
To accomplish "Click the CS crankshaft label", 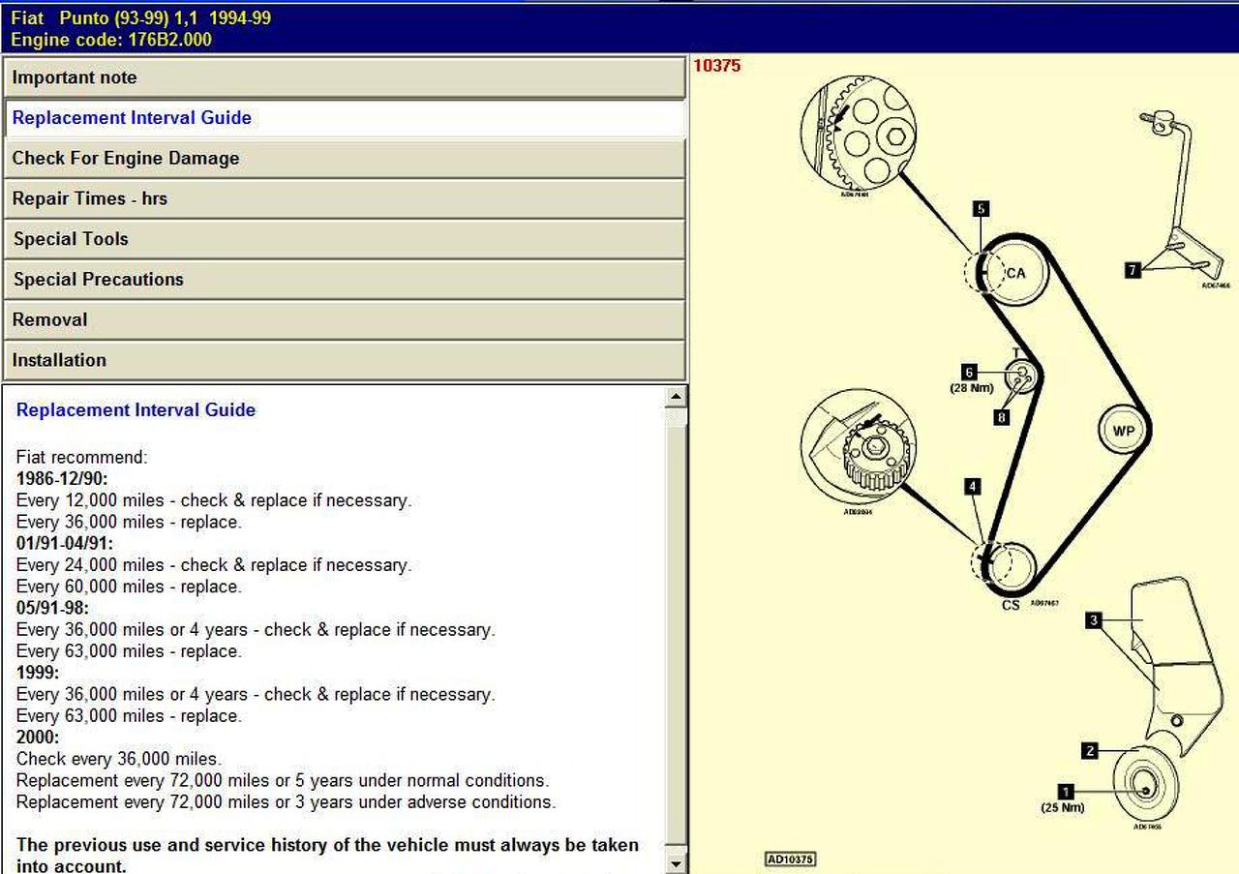I will tap(1011, 606).
